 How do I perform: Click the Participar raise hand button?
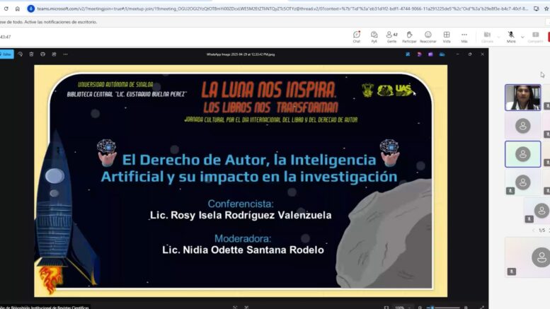pyautogui.click(x=409, y=36)
